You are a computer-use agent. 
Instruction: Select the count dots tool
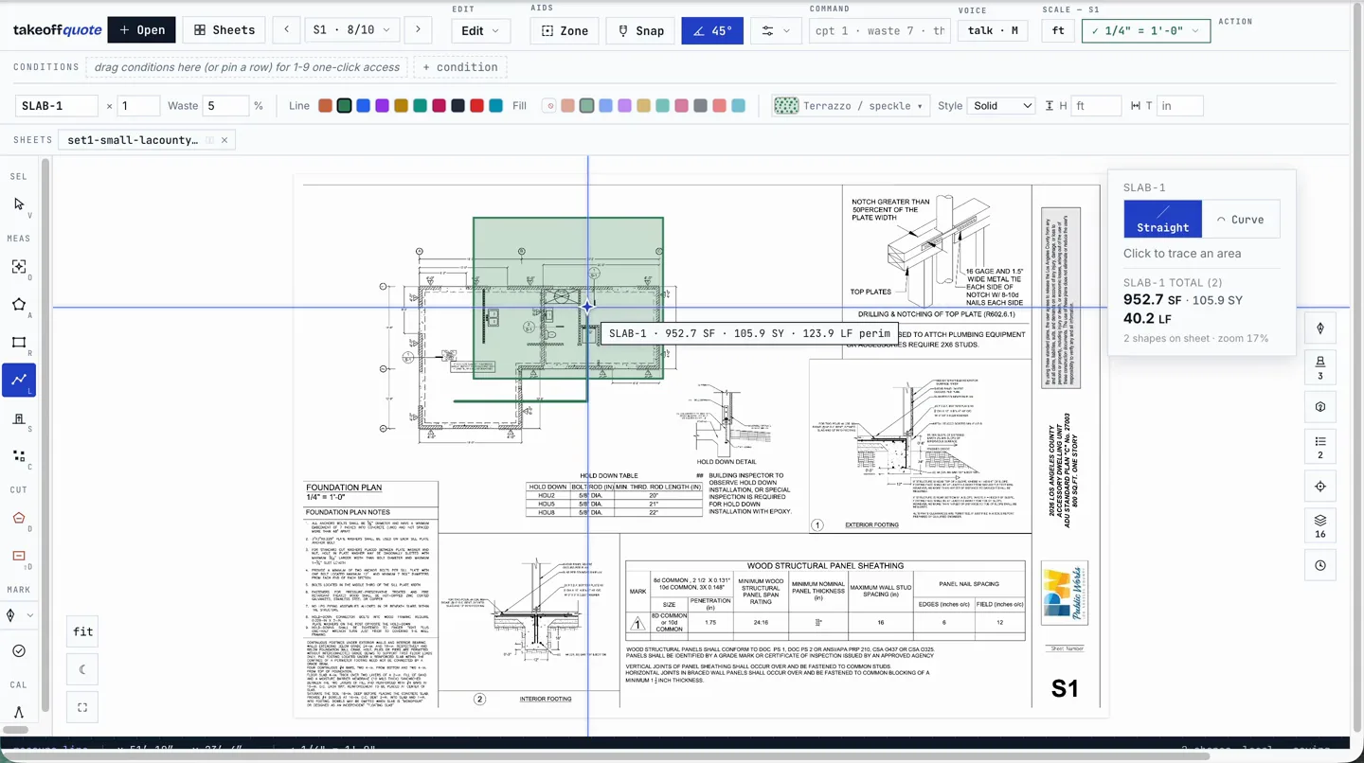pyautogui.click(x=19, y=455)
